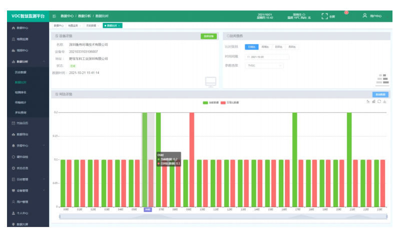Collapse the sidebar with the hamburger icon

54,16
